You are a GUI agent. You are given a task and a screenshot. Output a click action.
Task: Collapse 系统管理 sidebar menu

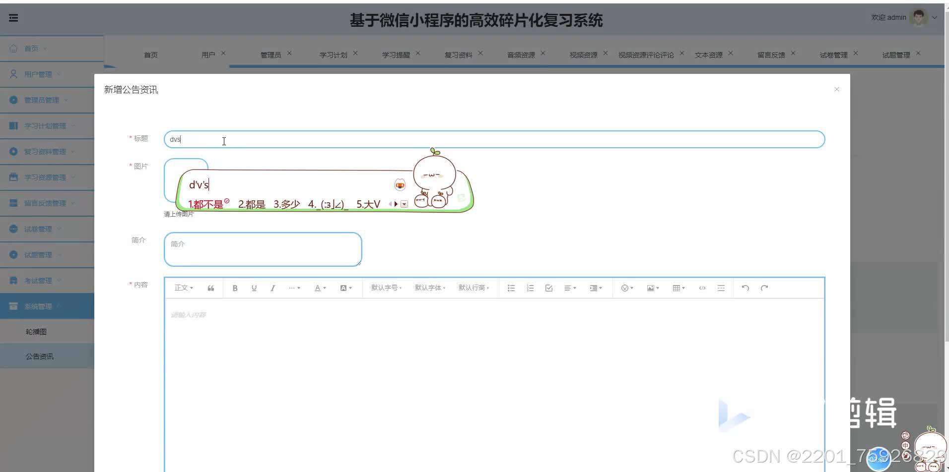point(47,306)
